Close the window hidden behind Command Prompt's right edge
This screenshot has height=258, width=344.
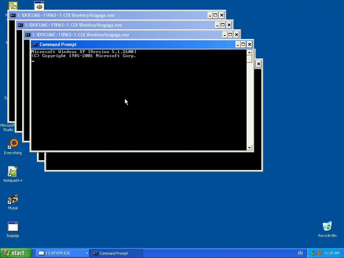[x=258, y=64]
